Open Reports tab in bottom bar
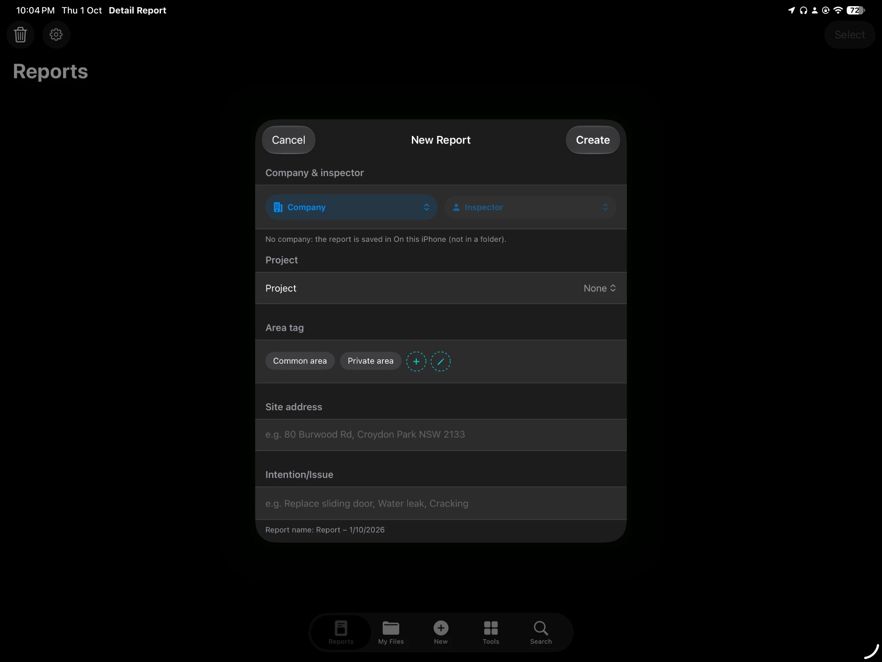The height and width of the screenshot is (662, 882). point(341,632)
